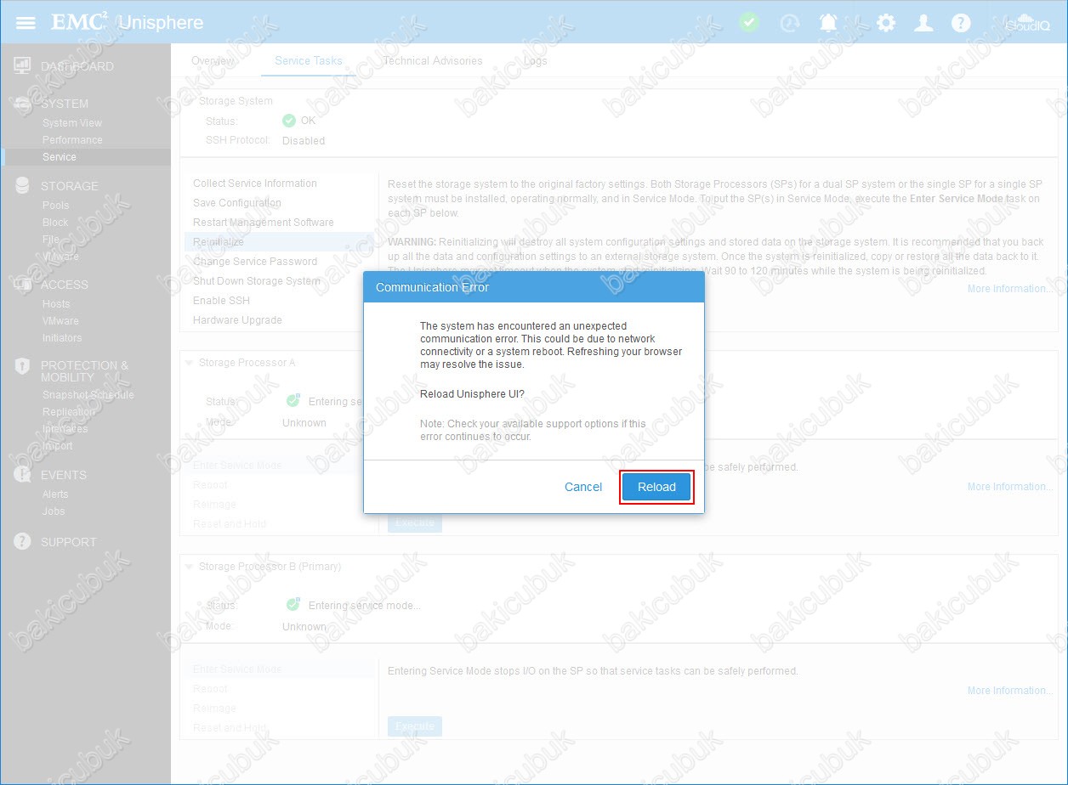Switch to the Overview tab
This screenshot has width=1068, height=785.
coord(213,61)
